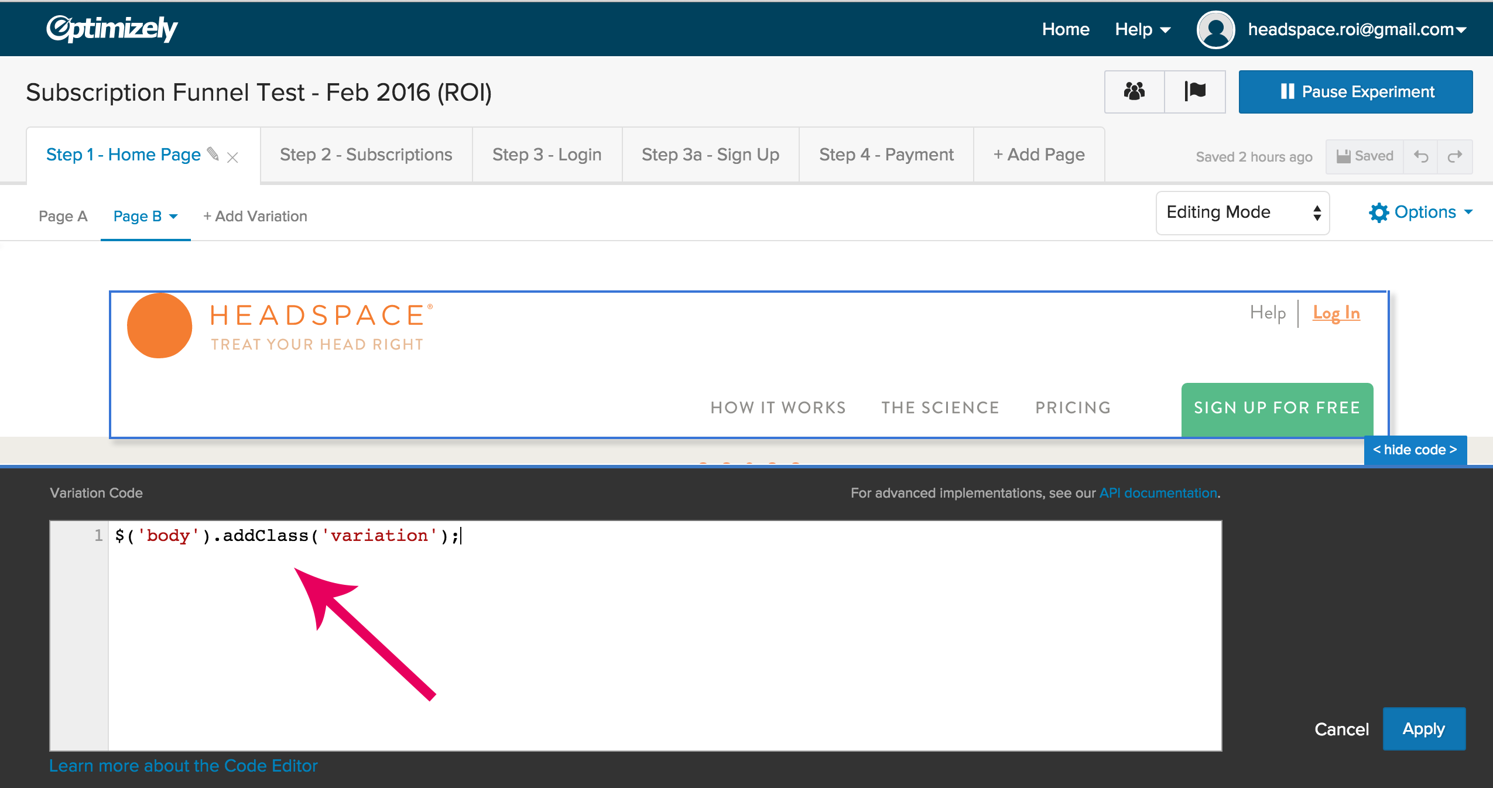Select the Step 1 - Home Page tab
The image size is (1493, 788).
(x=124, y=155)
